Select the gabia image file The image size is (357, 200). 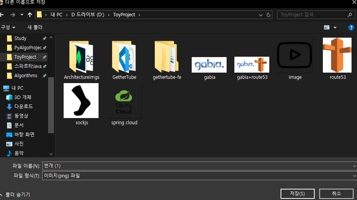click(x=209, y=68)
